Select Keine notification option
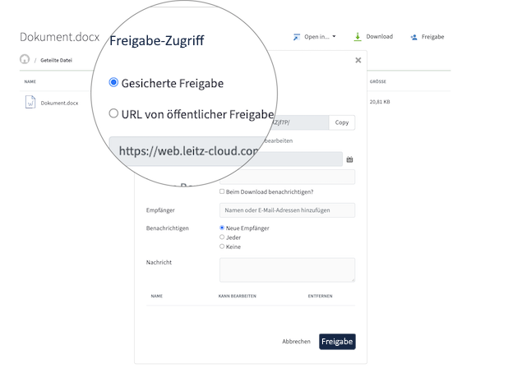Image resolution: width=522 pixels, height=373 pixels. 222,246
